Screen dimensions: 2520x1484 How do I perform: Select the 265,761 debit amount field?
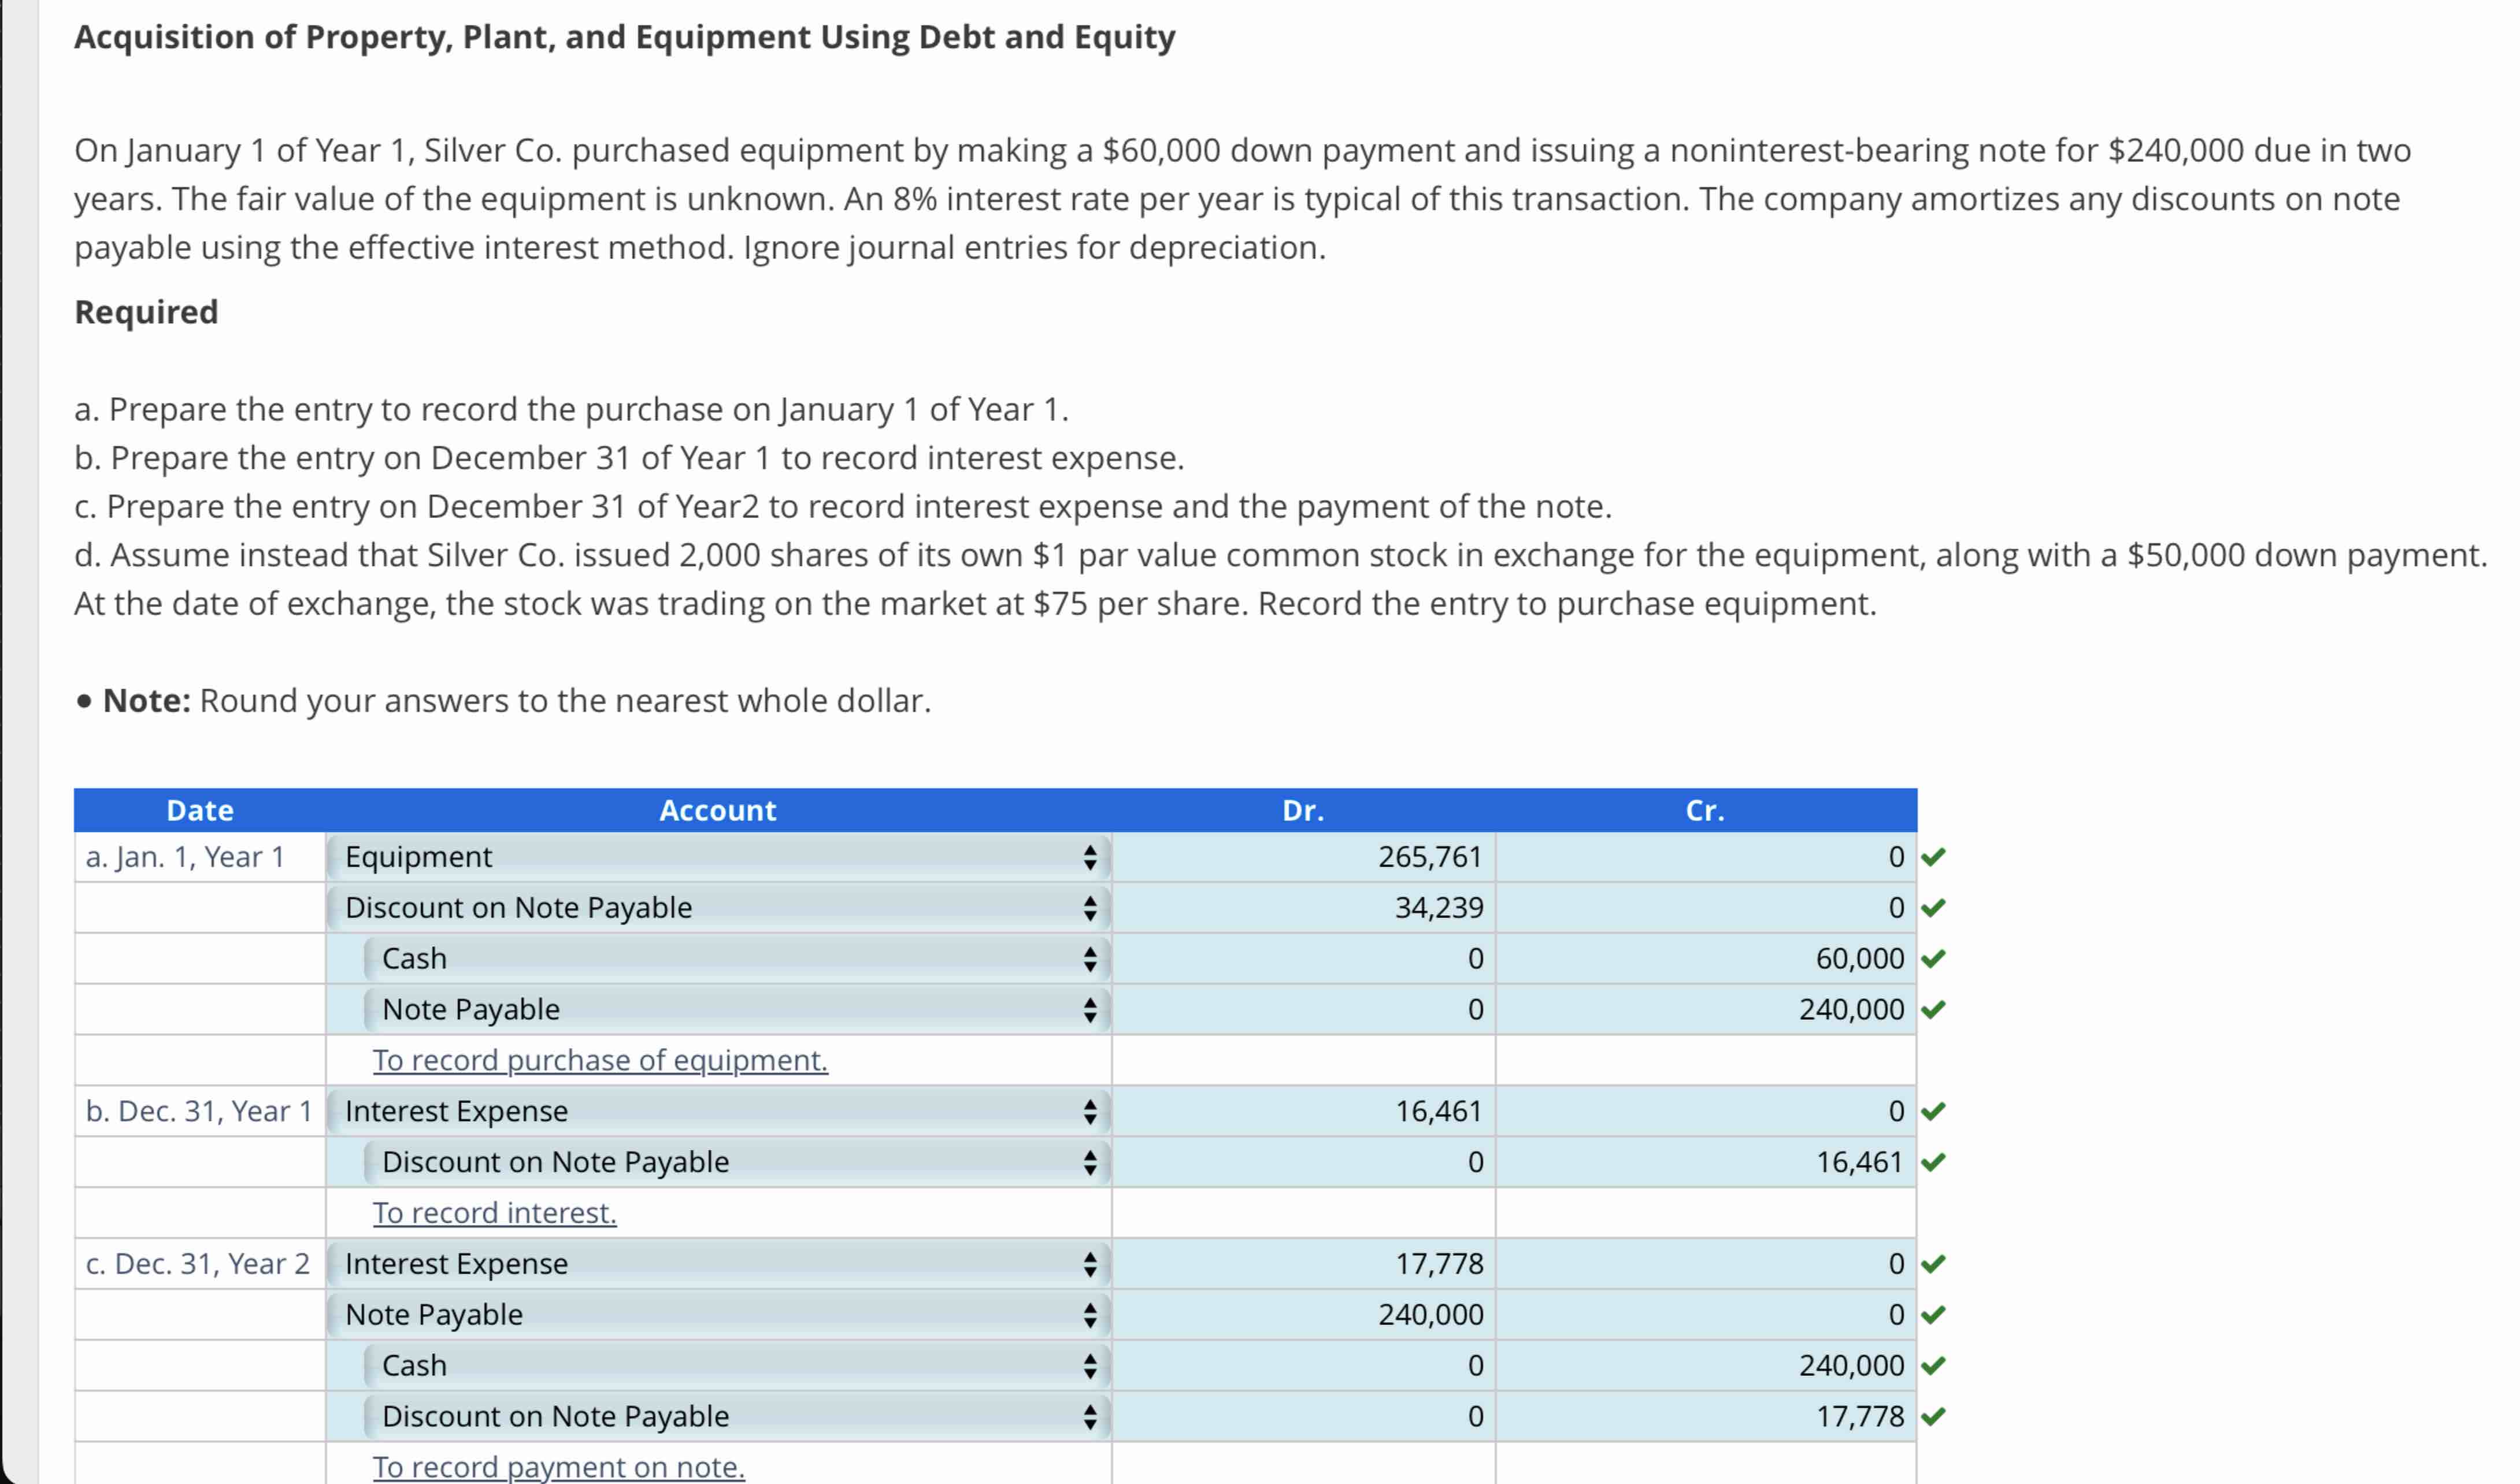(x=1300, y=856)
